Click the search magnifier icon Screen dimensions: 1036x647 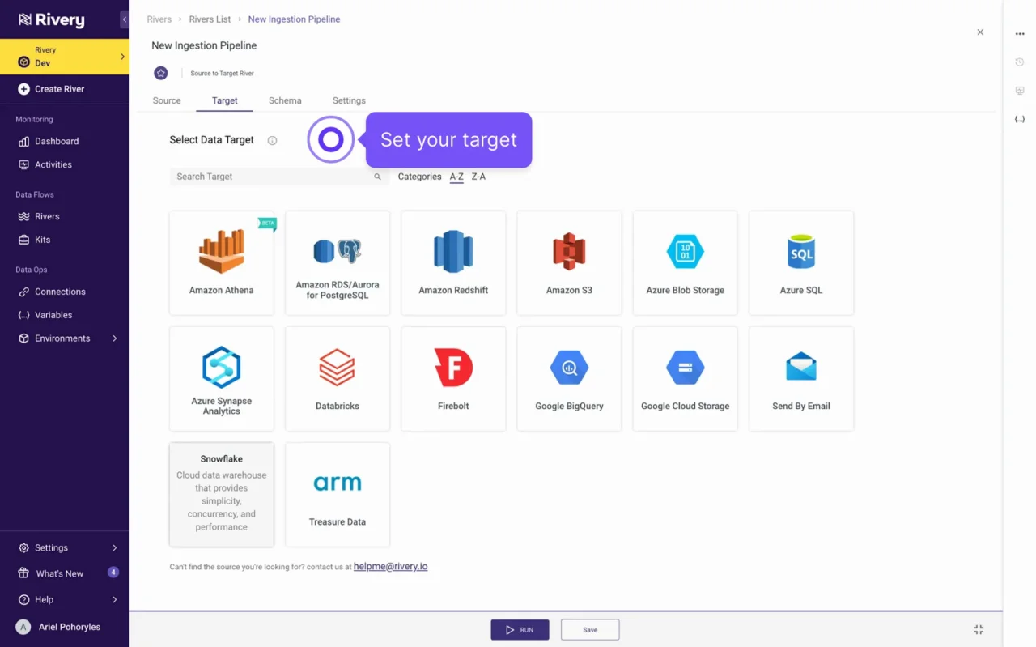click(x=377, y=177)
